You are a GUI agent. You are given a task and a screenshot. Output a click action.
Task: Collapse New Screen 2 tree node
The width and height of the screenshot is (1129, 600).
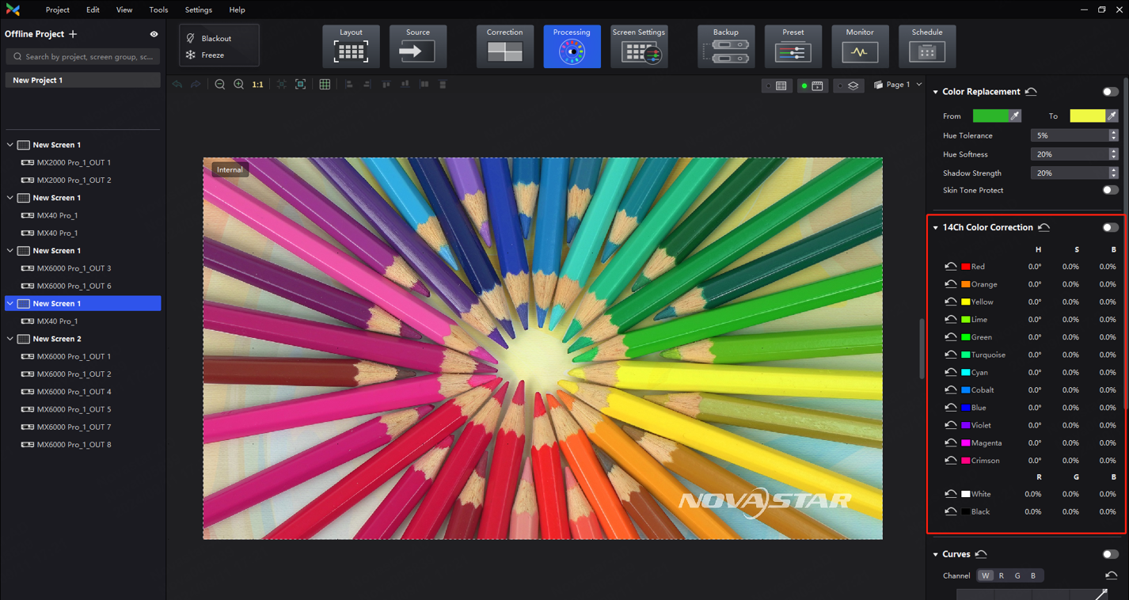[x=10, y=339]
